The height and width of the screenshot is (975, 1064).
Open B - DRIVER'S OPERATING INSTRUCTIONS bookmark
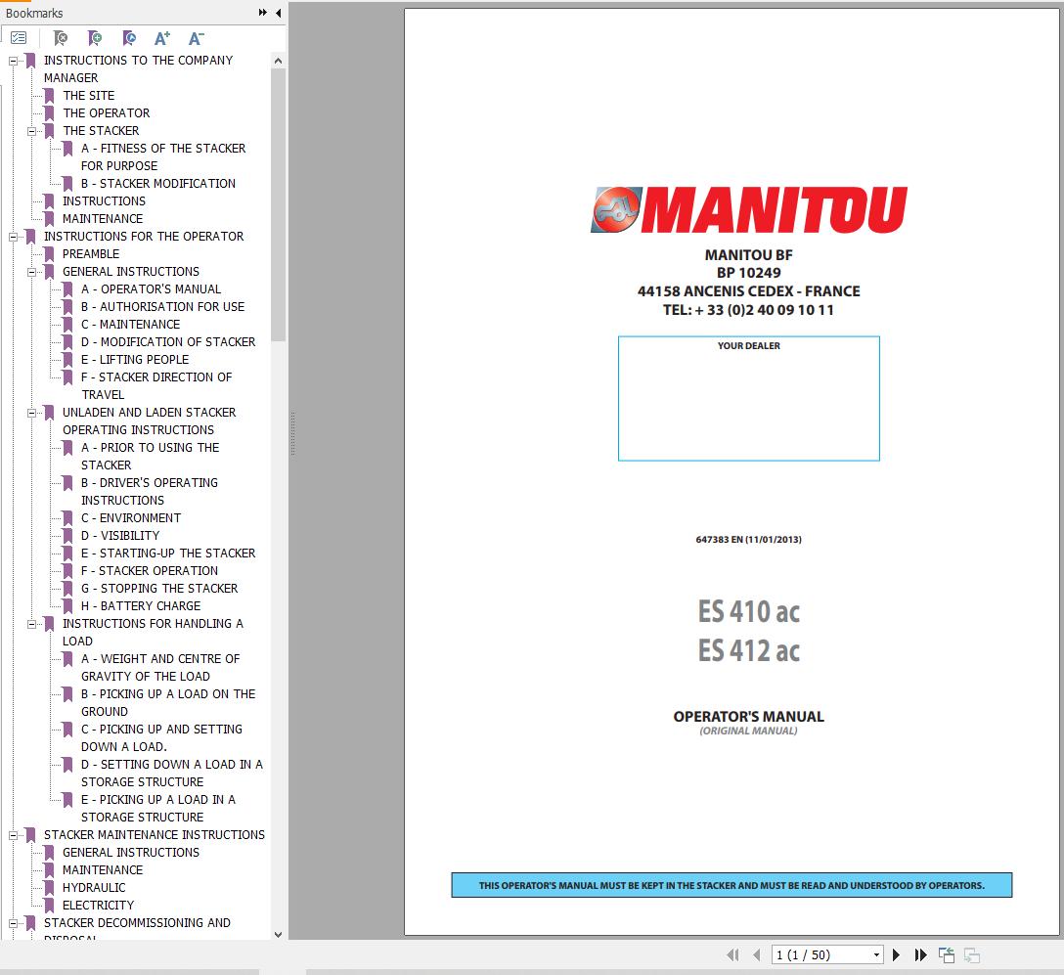(150, 491)
